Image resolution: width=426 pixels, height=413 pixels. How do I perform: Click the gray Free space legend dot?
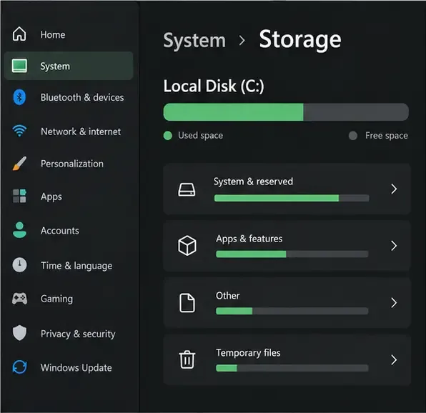coord(353,135)
